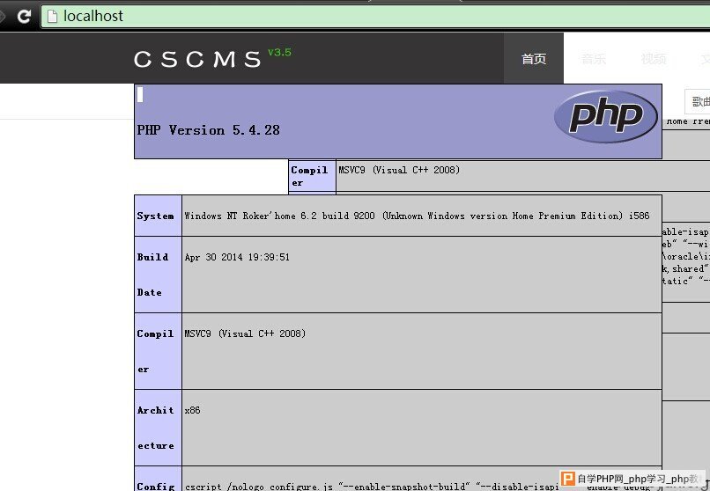Select the Apr 30 2014 19:39:51 value
Viewport: 710px width, 491px height.
(x=237, y=257)
